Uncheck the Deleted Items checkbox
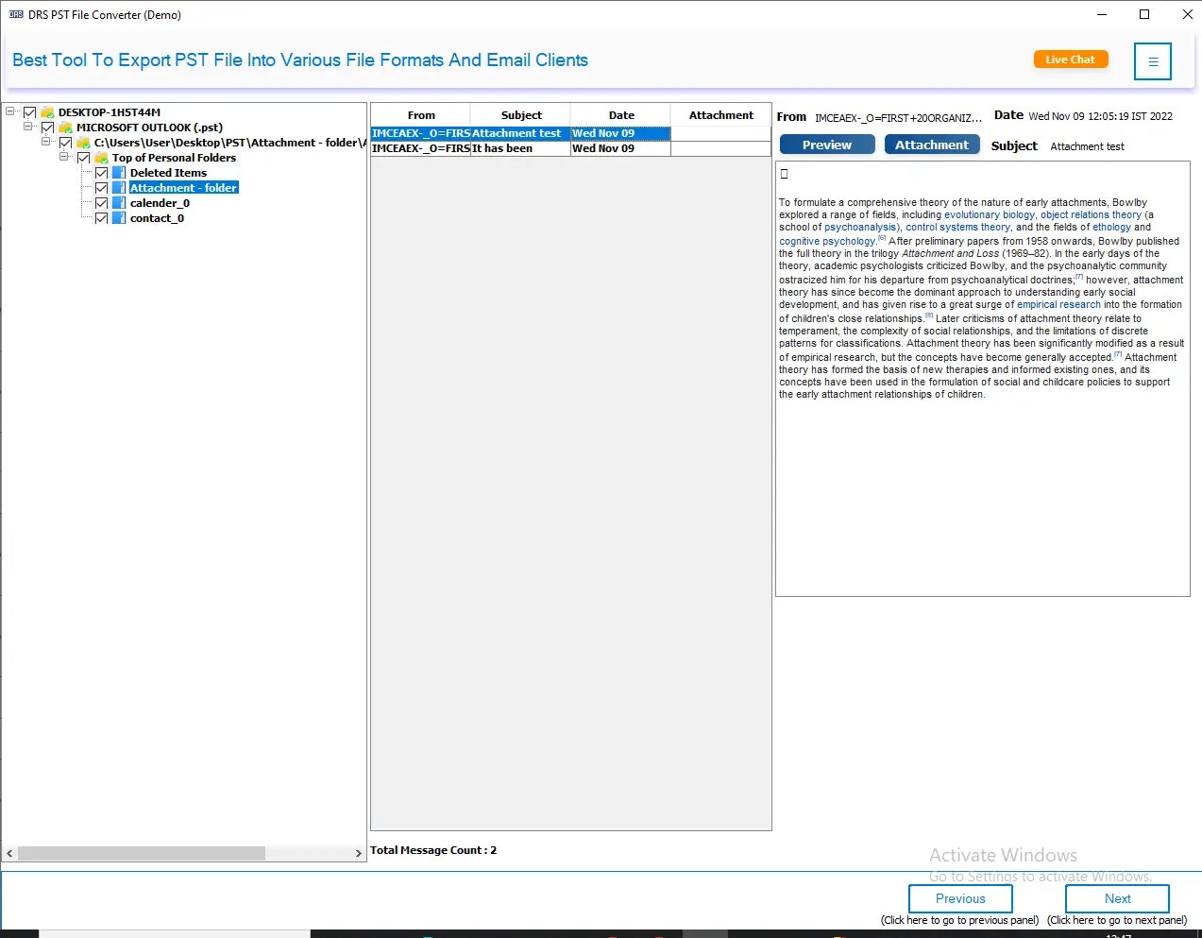Image resolution: width=1202 pixels, height=938 pixels. pos(101,173)
